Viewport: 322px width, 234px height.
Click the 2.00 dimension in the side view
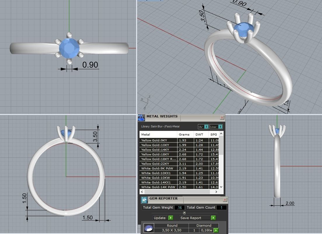290,203
